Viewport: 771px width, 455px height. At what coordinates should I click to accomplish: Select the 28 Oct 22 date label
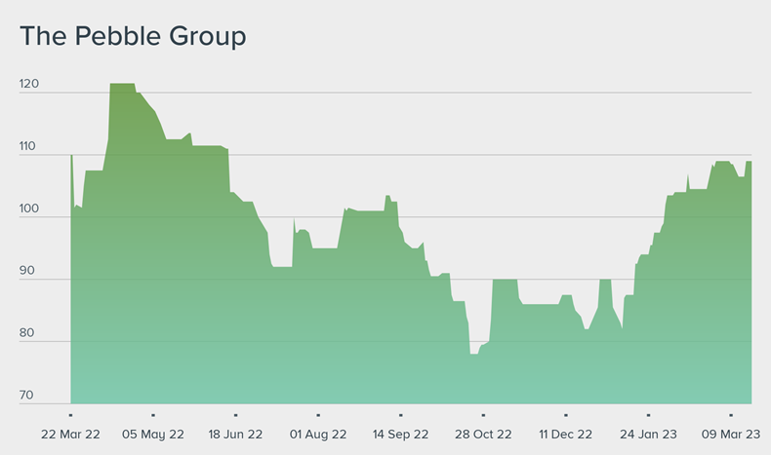pos(483,435)
